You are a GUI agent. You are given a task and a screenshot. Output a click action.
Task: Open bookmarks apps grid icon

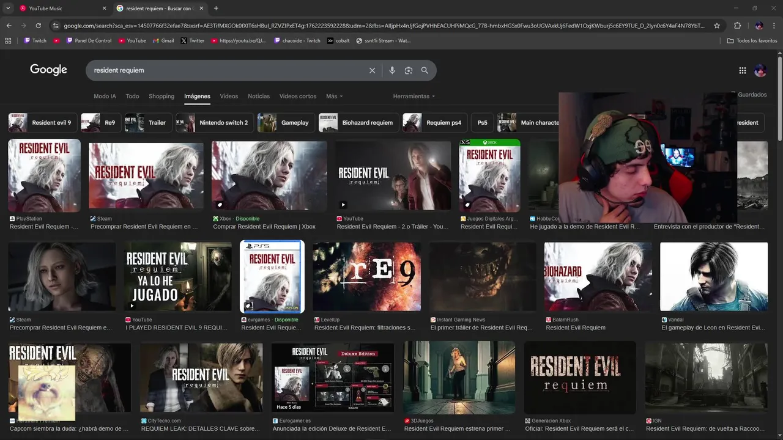click(x=8, y=41)
